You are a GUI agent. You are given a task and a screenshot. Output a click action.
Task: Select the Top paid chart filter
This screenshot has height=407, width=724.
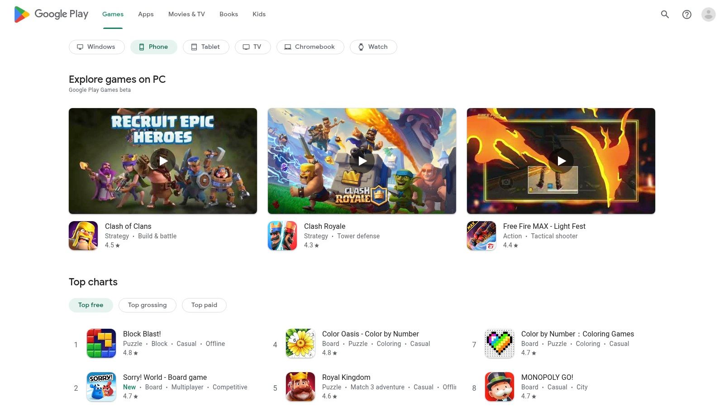pos(204,305)
